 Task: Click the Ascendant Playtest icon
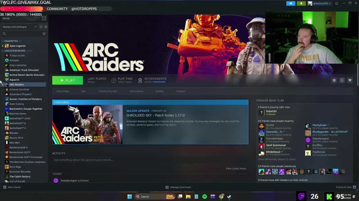[x=7, y=94]
